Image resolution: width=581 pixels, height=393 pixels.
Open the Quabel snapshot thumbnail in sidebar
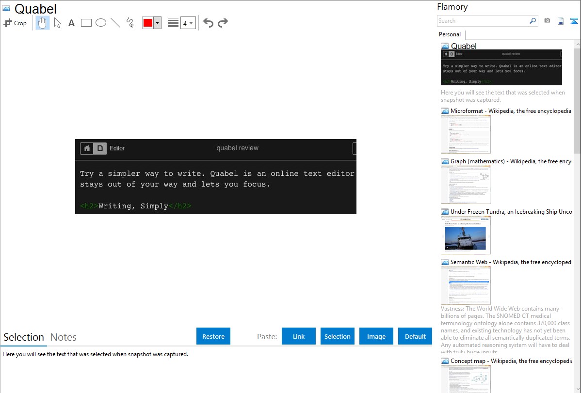(501, 67)
